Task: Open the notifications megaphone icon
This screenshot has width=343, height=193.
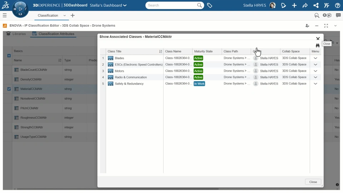Action: coord(283,5)
